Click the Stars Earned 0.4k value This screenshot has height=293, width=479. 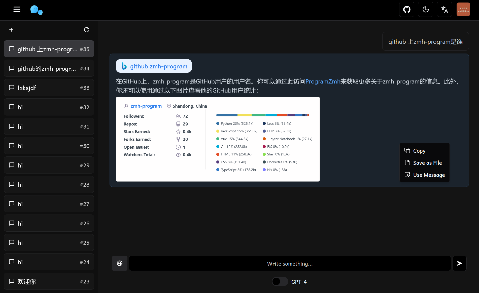[x=187, y=132]
